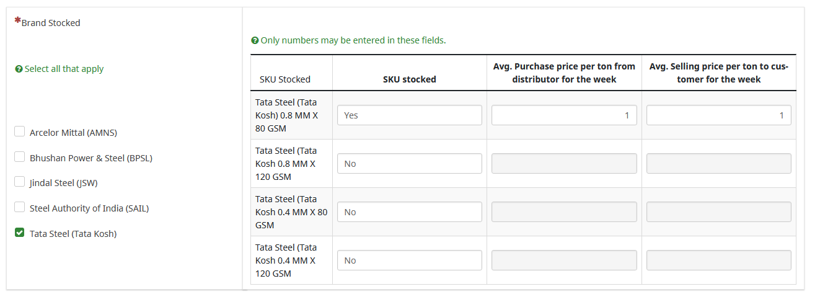Select Steel Authority of India (SAIL) checkbox
The image size is (820, 294).
(20, 208)
